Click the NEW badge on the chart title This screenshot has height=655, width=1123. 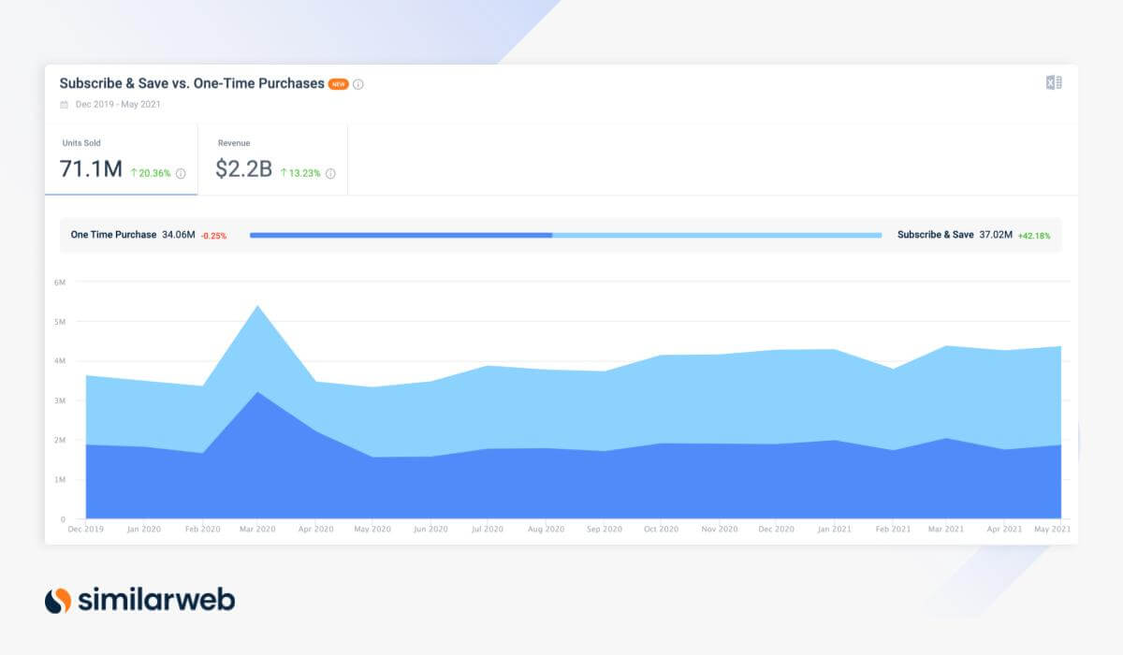[x=337, y=84]
